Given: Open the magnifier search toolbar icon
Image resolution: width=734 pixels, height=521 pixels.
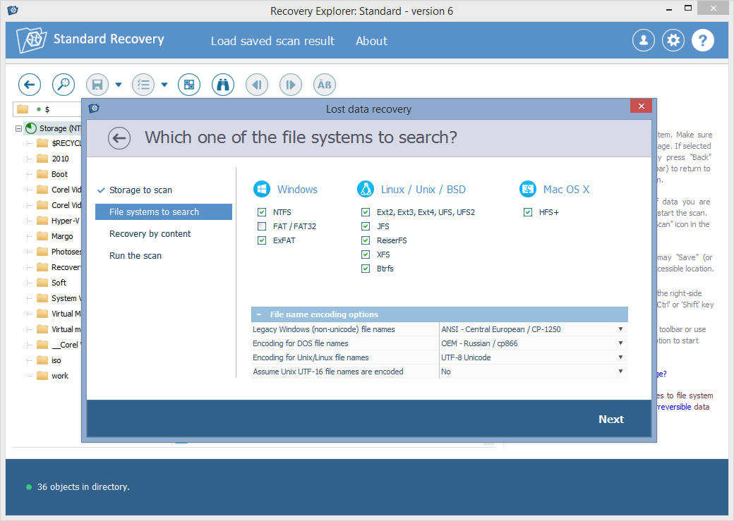Looking at the screenshot, I should pos(64,85).
